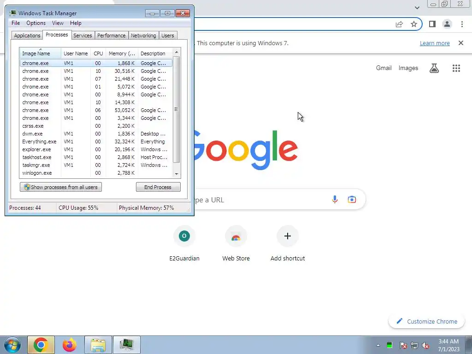Search by image with camera icon
This screenshot has height=354, width=472.
pos(352,199)
